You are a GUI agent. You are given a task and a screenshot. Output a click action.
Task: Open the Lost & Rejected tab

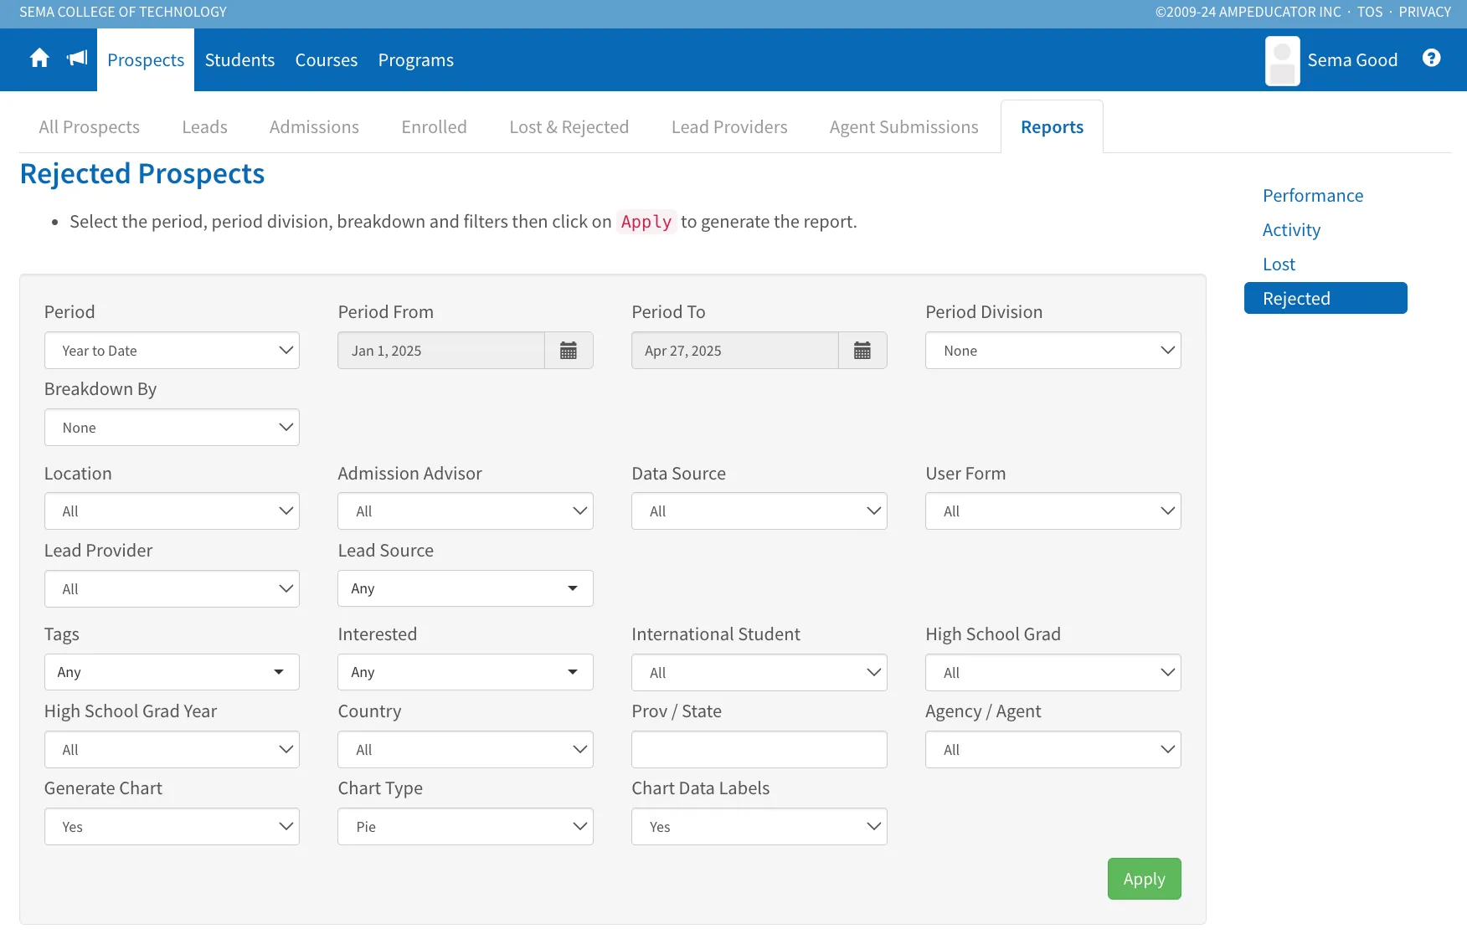tap(569, 127)
